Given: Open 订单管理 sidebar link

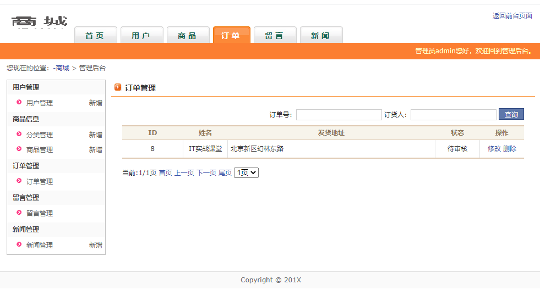Looking at the screenshot, I should (40, 182).
